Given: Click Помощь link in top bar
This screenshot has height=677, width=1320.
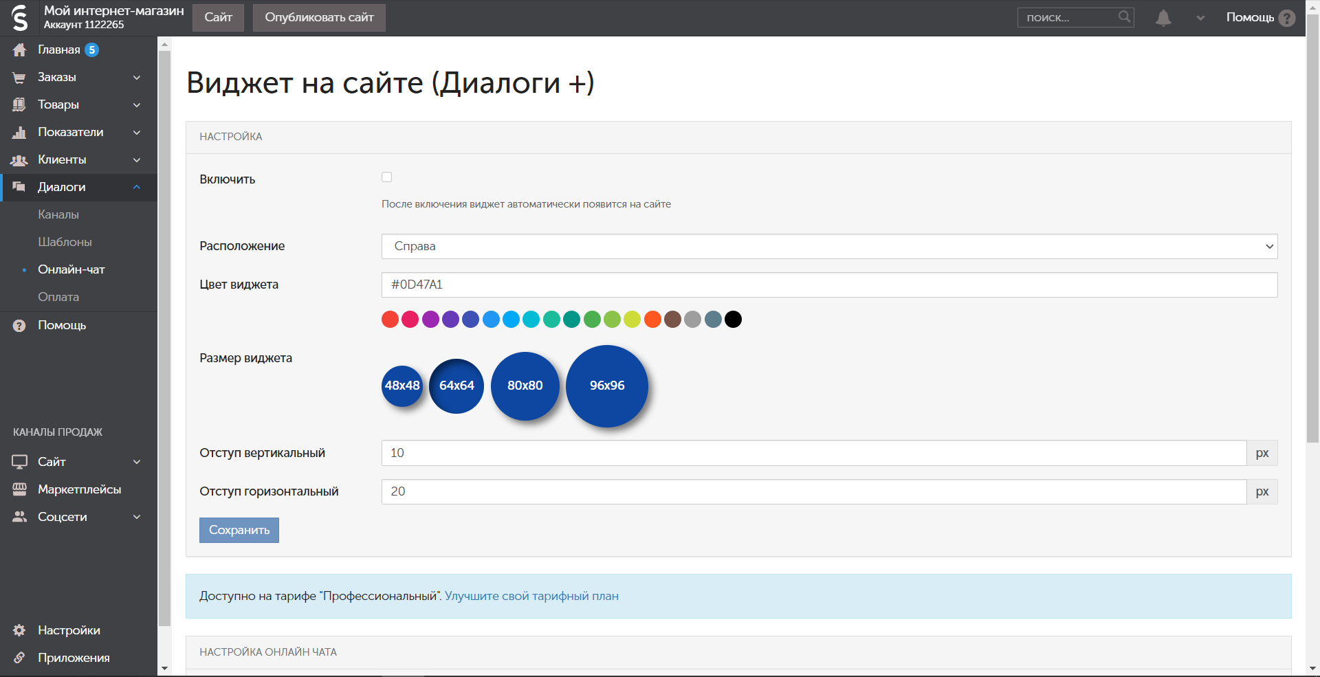Looking at the screenshot, I should tap(1250, 17).
